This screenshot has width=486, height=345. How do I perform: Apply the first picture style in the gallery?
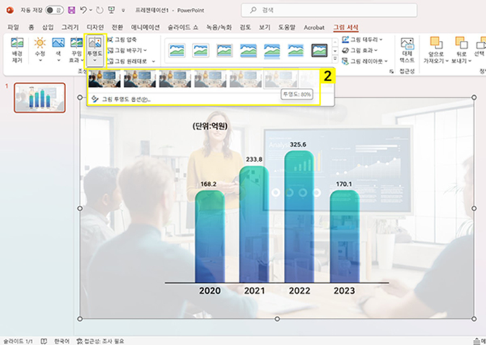[177, 50]
